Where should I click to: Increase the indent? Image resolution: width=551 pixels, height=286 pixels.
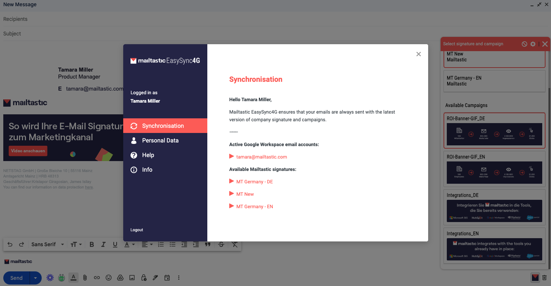click(196, 244)
